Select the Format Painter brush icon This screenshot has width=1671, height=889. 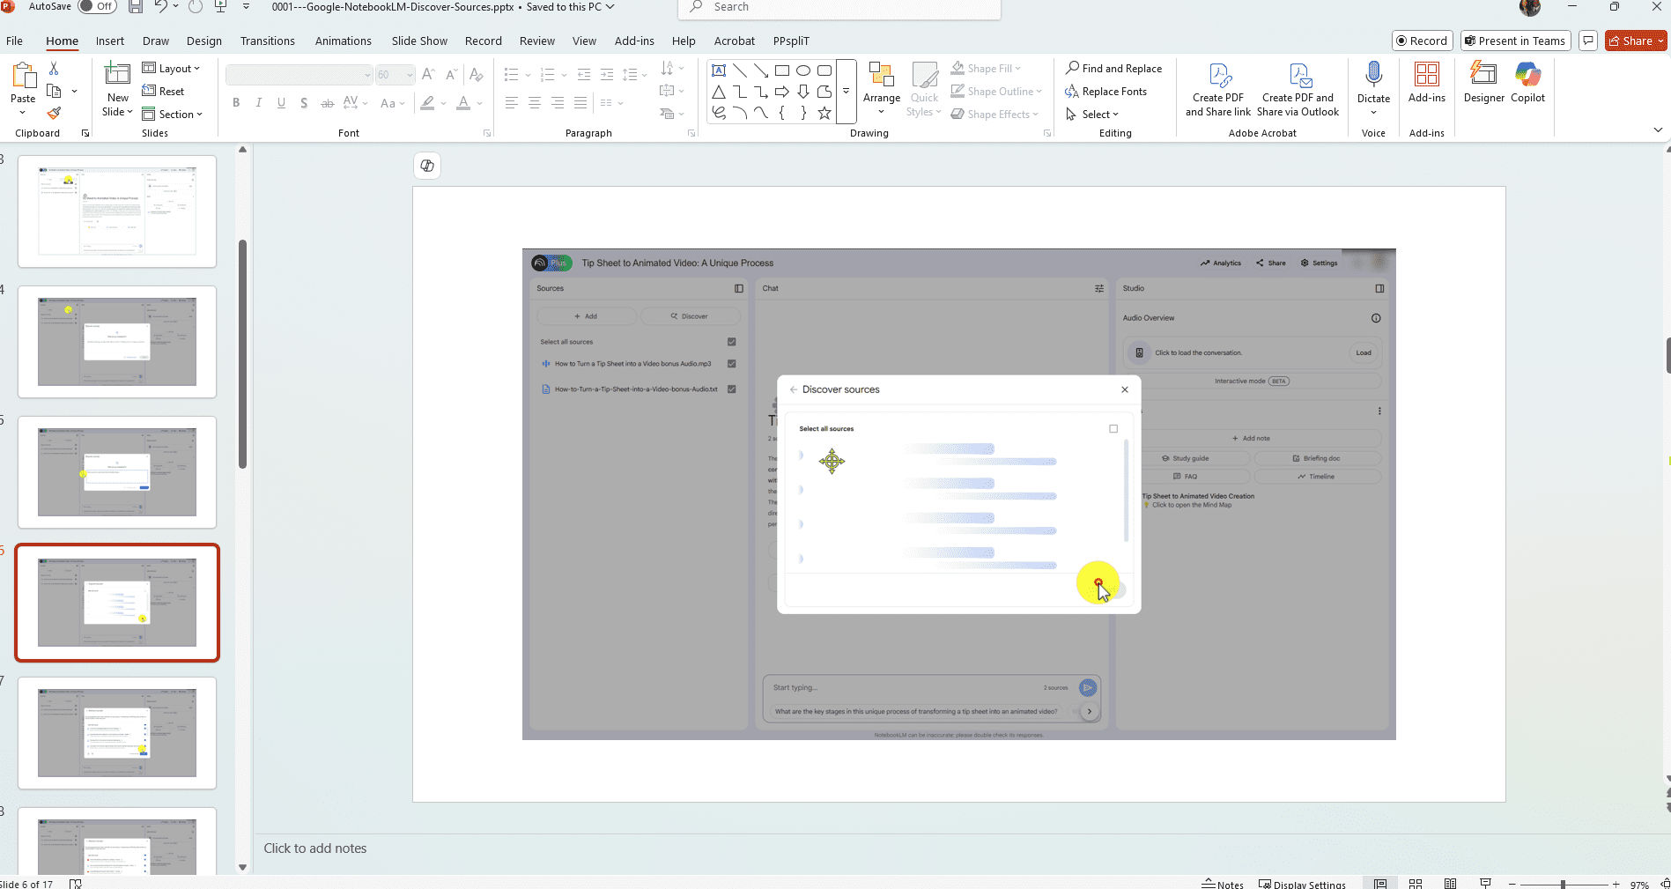tap(54, 114)
